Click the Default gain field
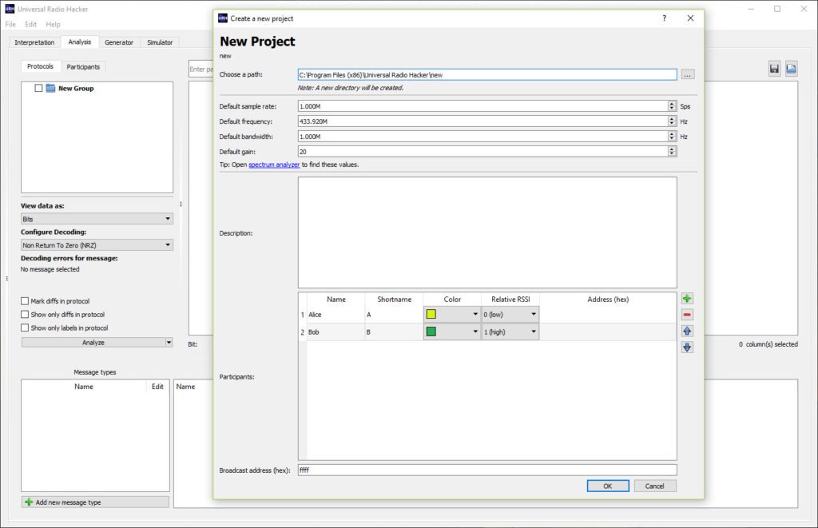The width and height of the screenshot is (818, 528). 482,151
